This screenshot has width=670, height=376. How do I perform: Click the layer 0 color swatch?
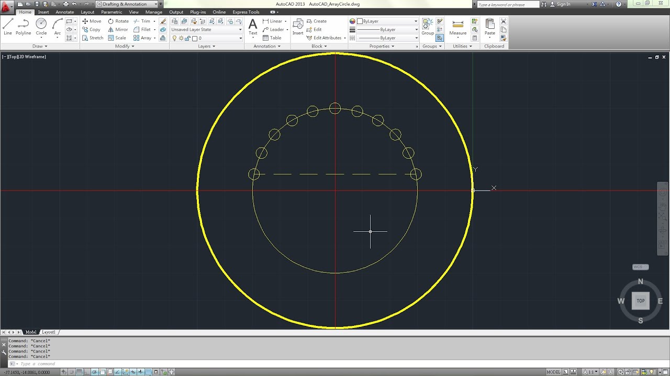coord(195,38)
